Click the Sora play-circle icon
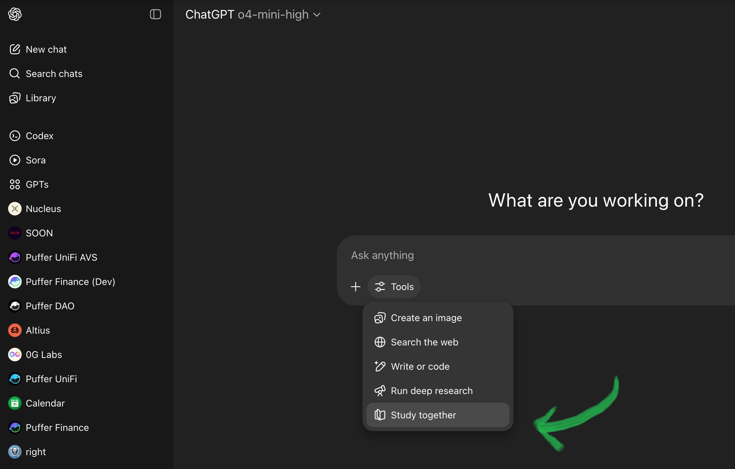This screenshot has width=735, height=469. pos(15,160)
